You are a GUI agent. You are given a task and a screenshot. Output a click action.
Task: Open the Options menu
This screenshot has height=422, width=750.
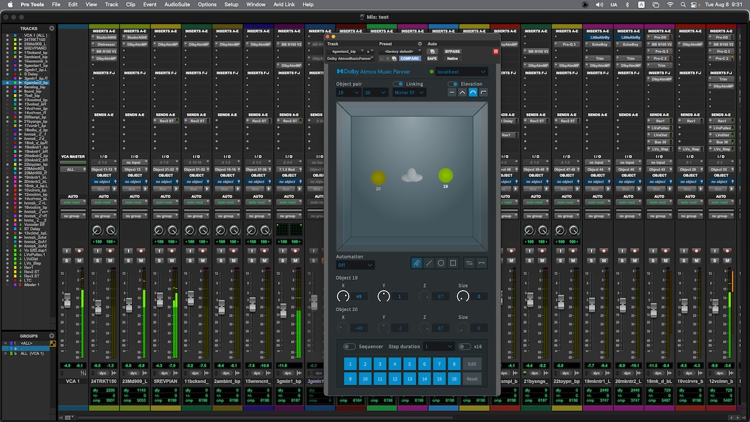click(207, 4)
